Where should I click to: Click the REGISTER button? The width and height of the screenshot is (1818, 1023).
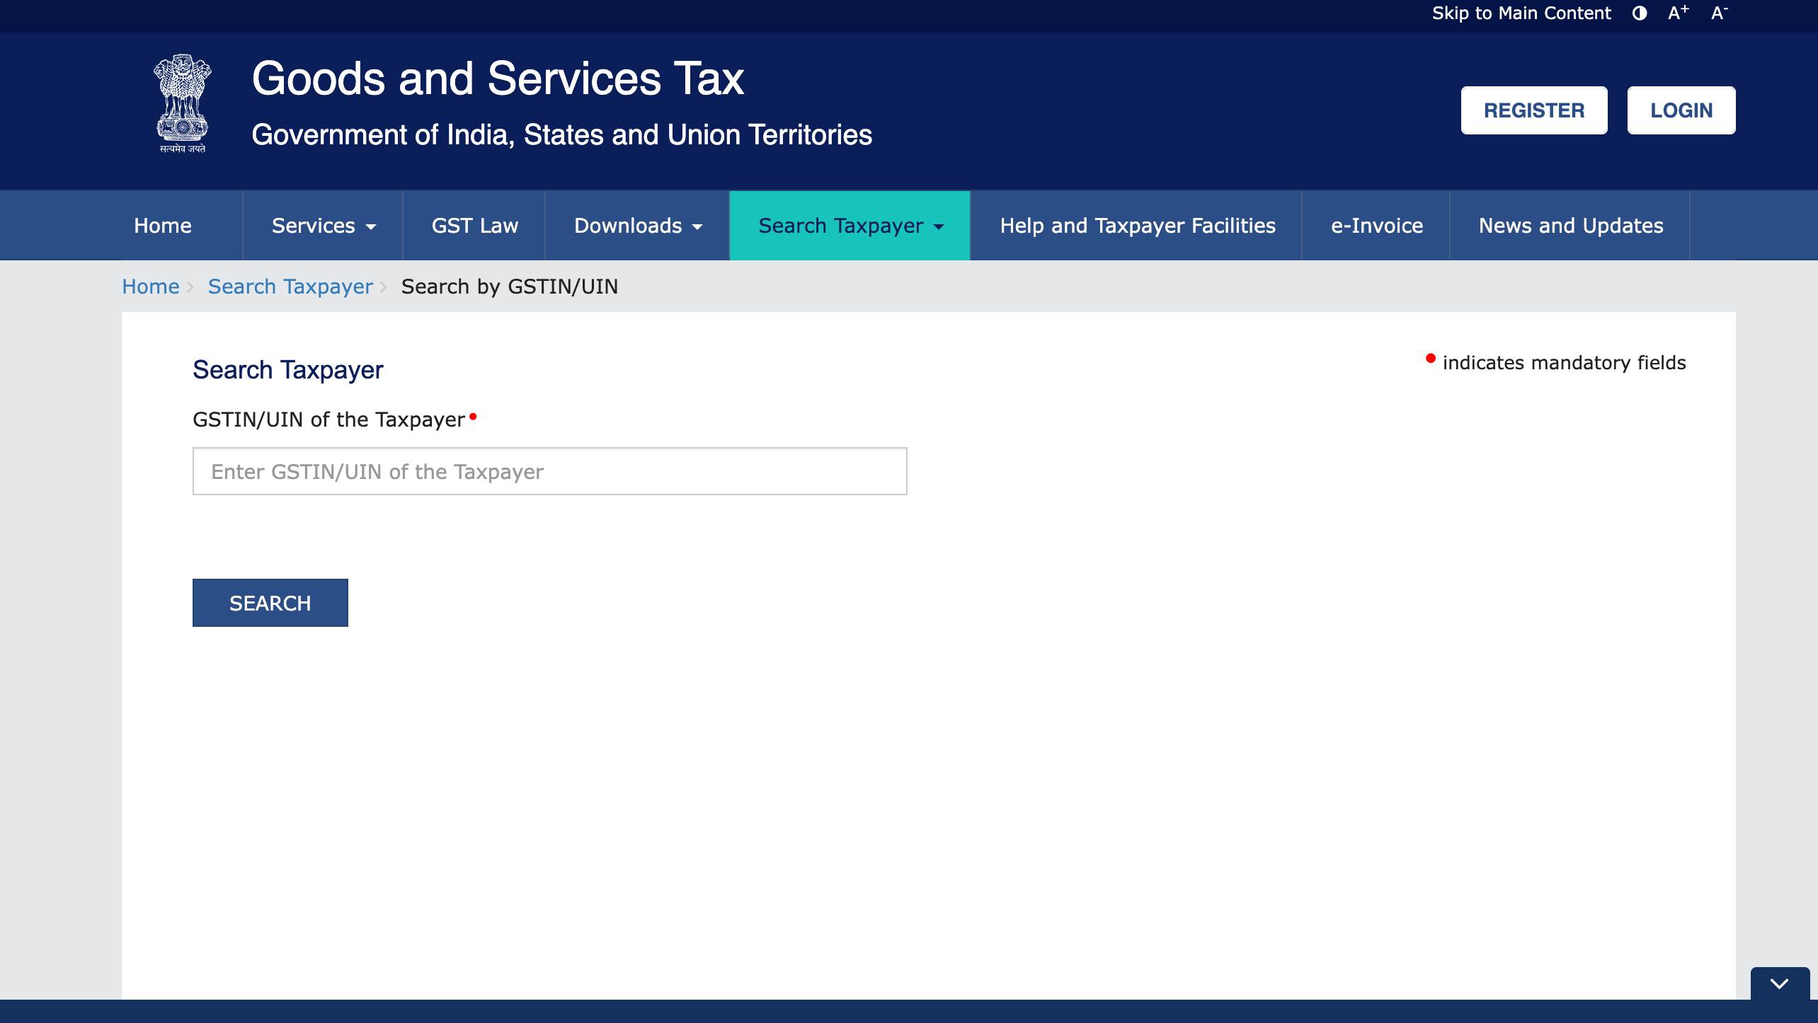1534,110
